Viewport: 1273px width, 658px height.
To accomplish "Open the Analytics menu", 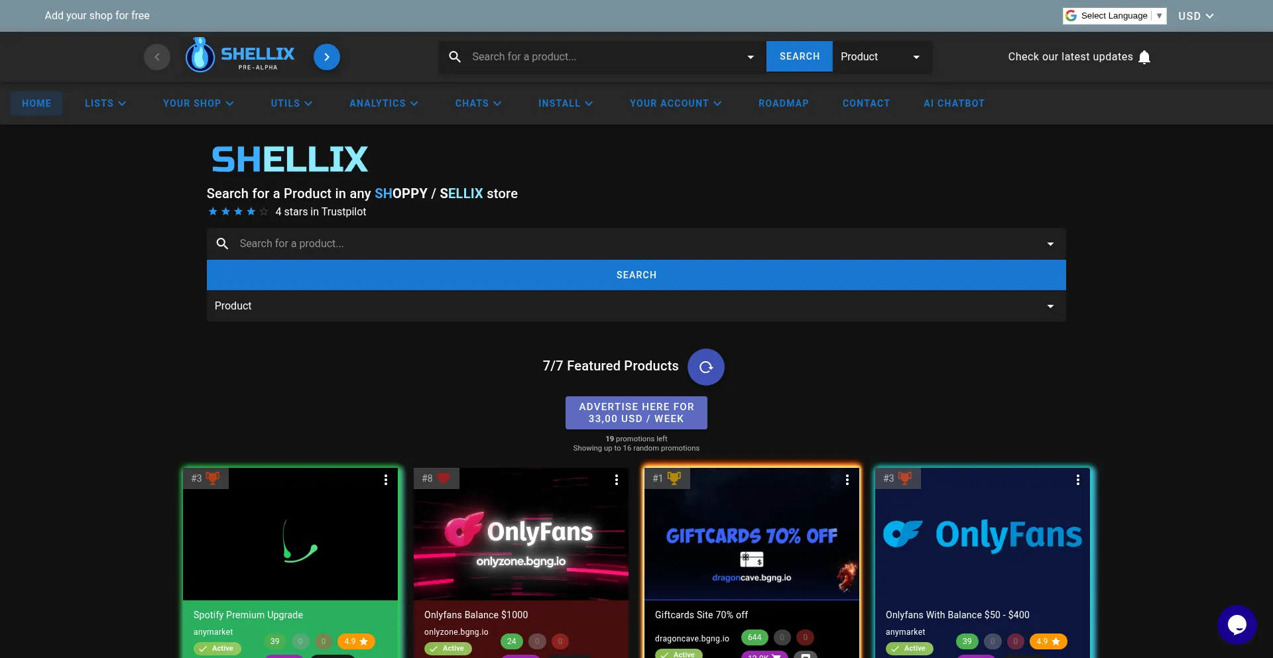I will click(384, 103).
